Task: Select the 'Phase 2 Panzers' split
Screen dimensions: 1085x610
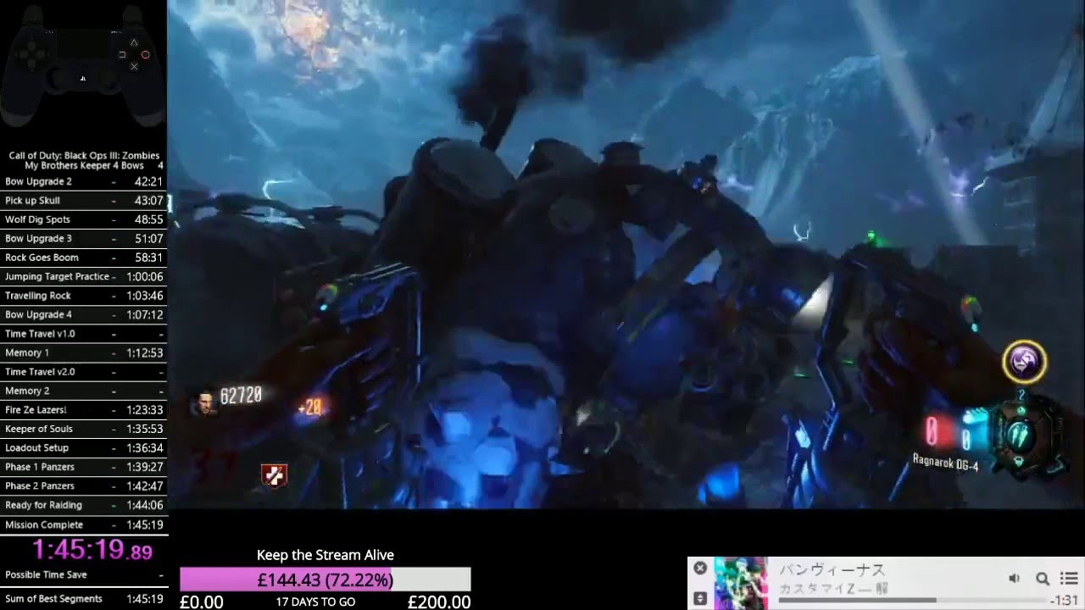Action: click(x=84, y=486)
